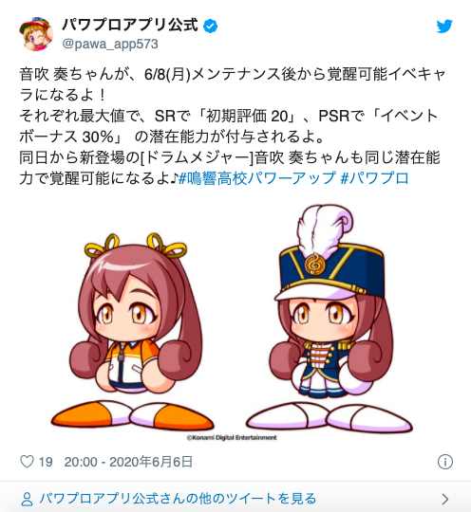Image resolution: width=471 pixels, height=512 pixels.
Task: Open the パワプロアプリ公式 display name
Action: pos(130,25)
